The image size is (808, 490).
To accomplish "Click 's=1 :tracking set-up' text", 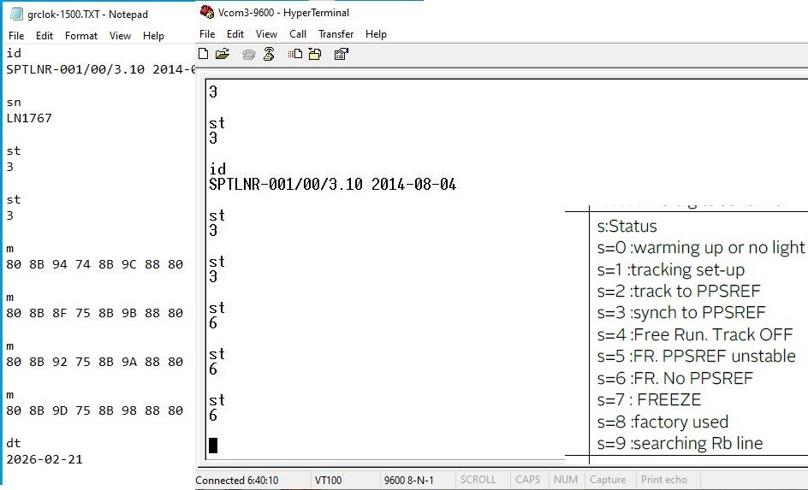I will pyautogui.click(x=670, y=269).
